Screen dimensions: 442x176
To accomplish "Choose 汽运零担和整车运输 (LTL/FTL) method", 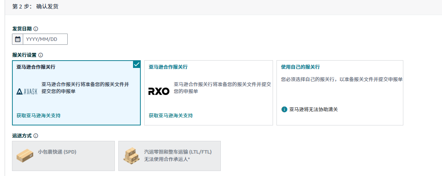I will (169, 156).
